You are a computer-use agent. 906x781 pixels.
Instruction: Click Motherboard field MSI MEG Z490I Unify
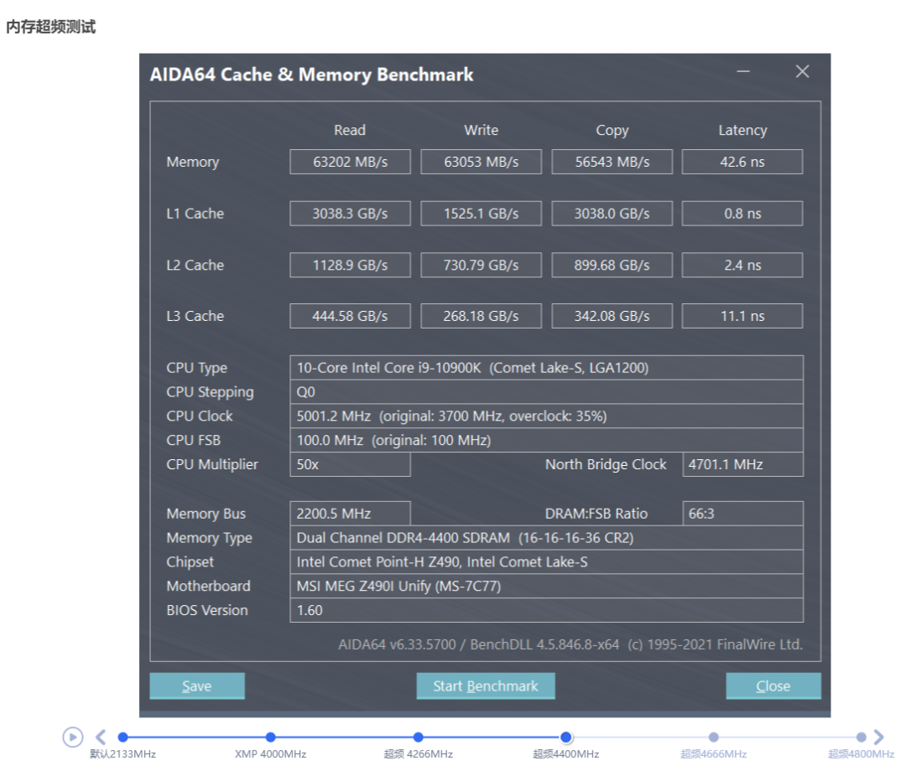pos(547,587)
